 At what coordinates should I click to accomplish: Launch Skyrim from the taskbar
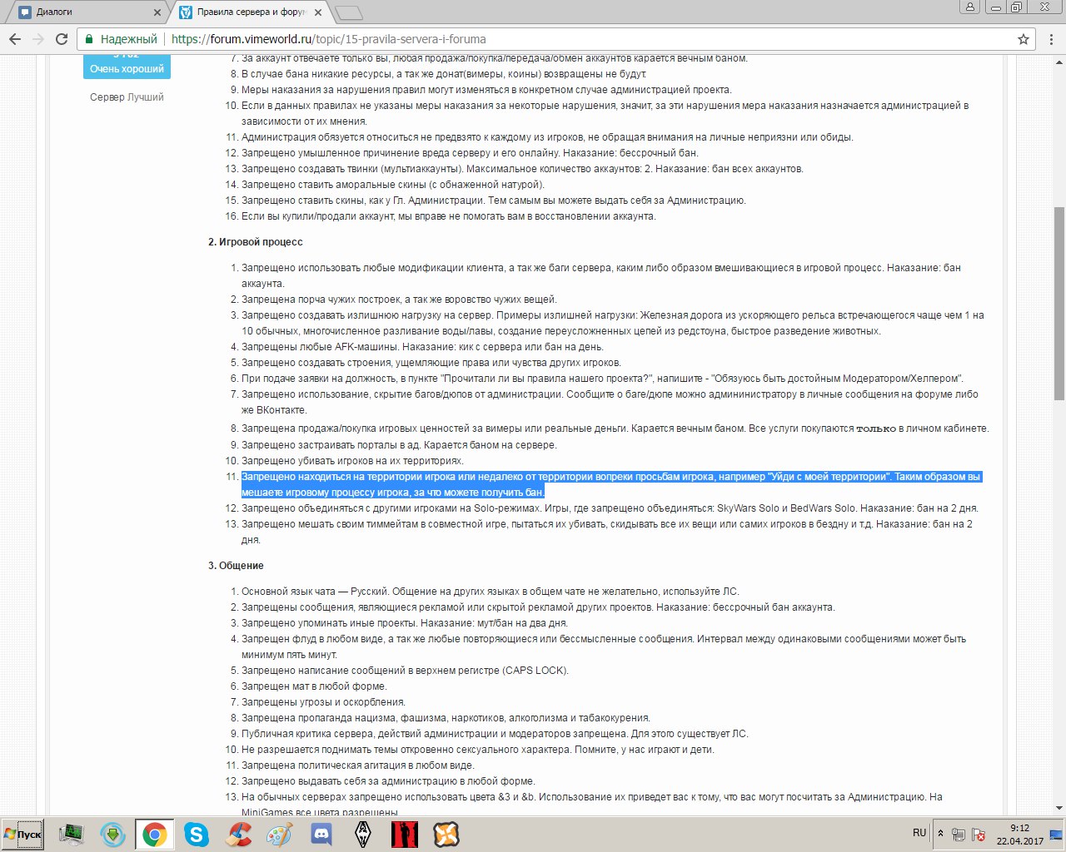pos(363,834)
